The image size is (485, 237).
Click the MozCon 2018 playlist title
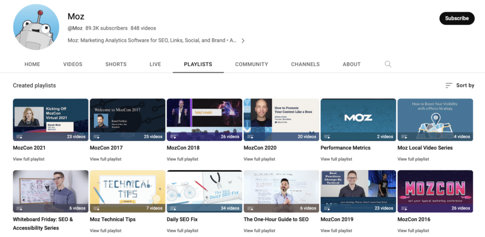tap(183, 148)
